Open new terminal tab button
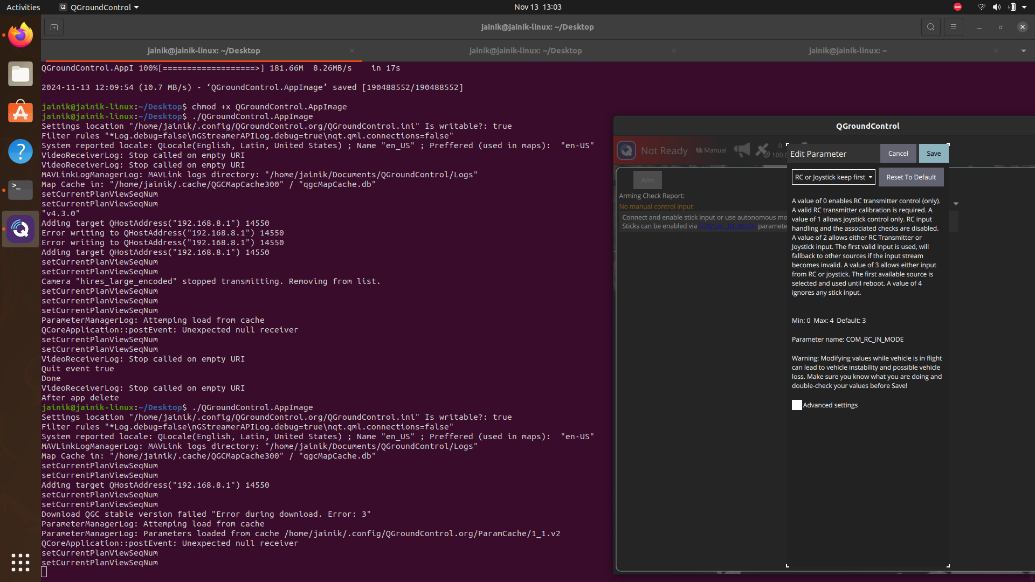1035x582 pixels. [54, 27]
